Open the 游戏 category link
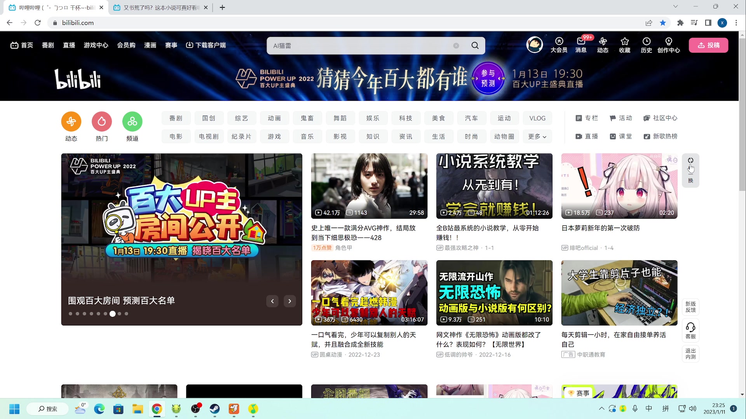The width and height of the screenshot is (746, 419). (x=274, y=137)
